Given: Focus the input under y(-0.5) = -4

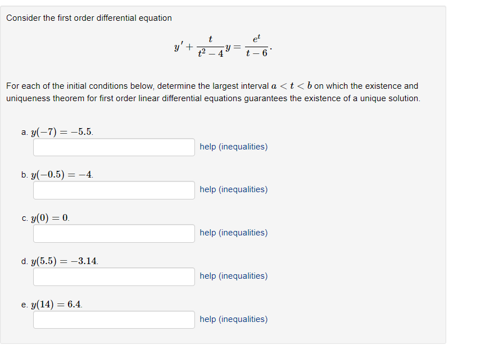Looking at the screenshot, I should coord(114,190).
